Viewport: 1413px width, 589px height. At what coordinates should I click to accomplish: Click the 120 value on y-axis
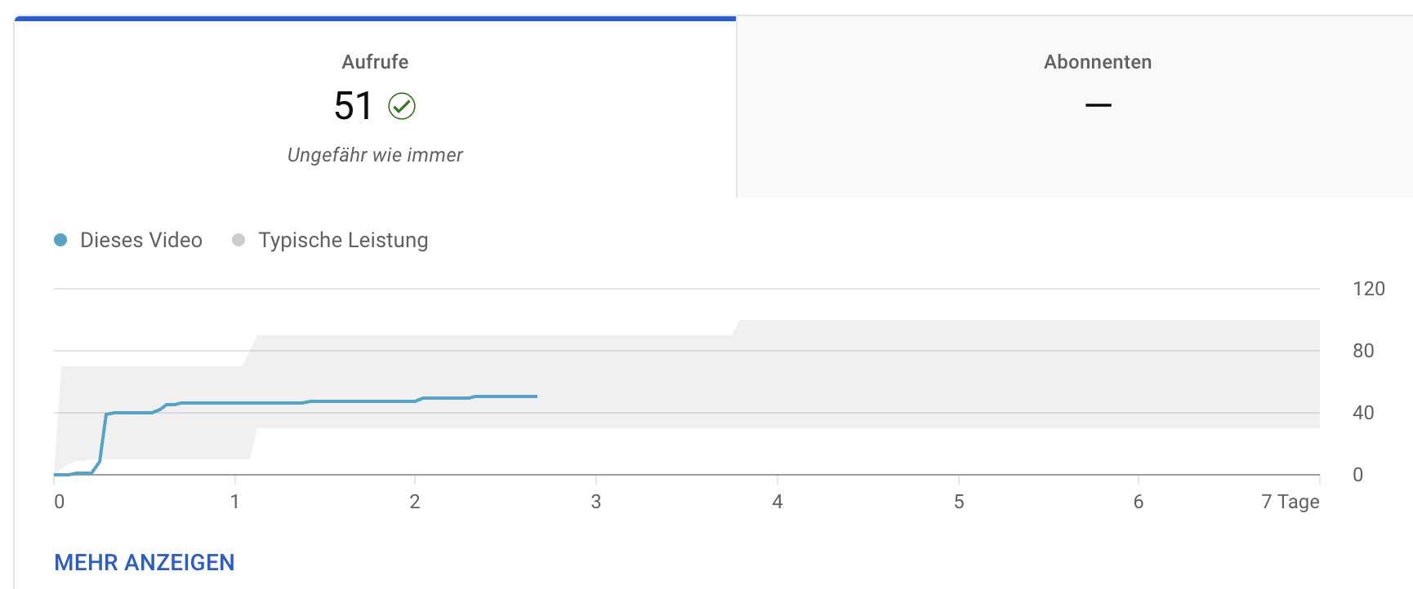click(x=1368, y=289)
